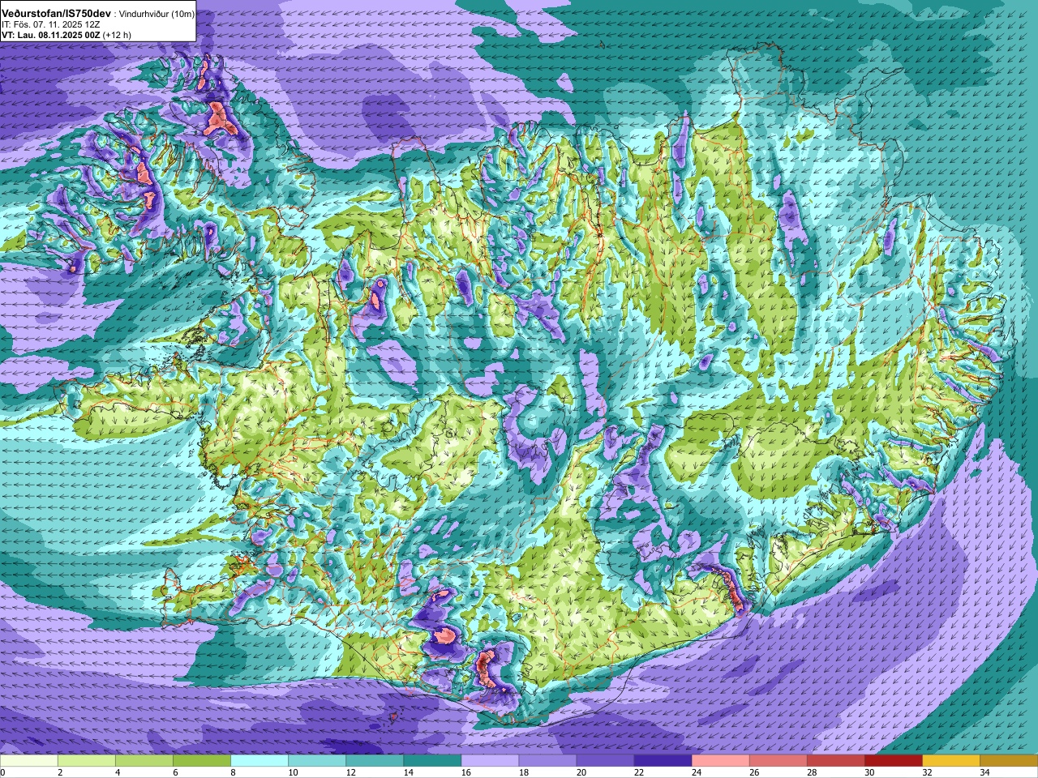Click the legend scale value '26'

point(753,773)
